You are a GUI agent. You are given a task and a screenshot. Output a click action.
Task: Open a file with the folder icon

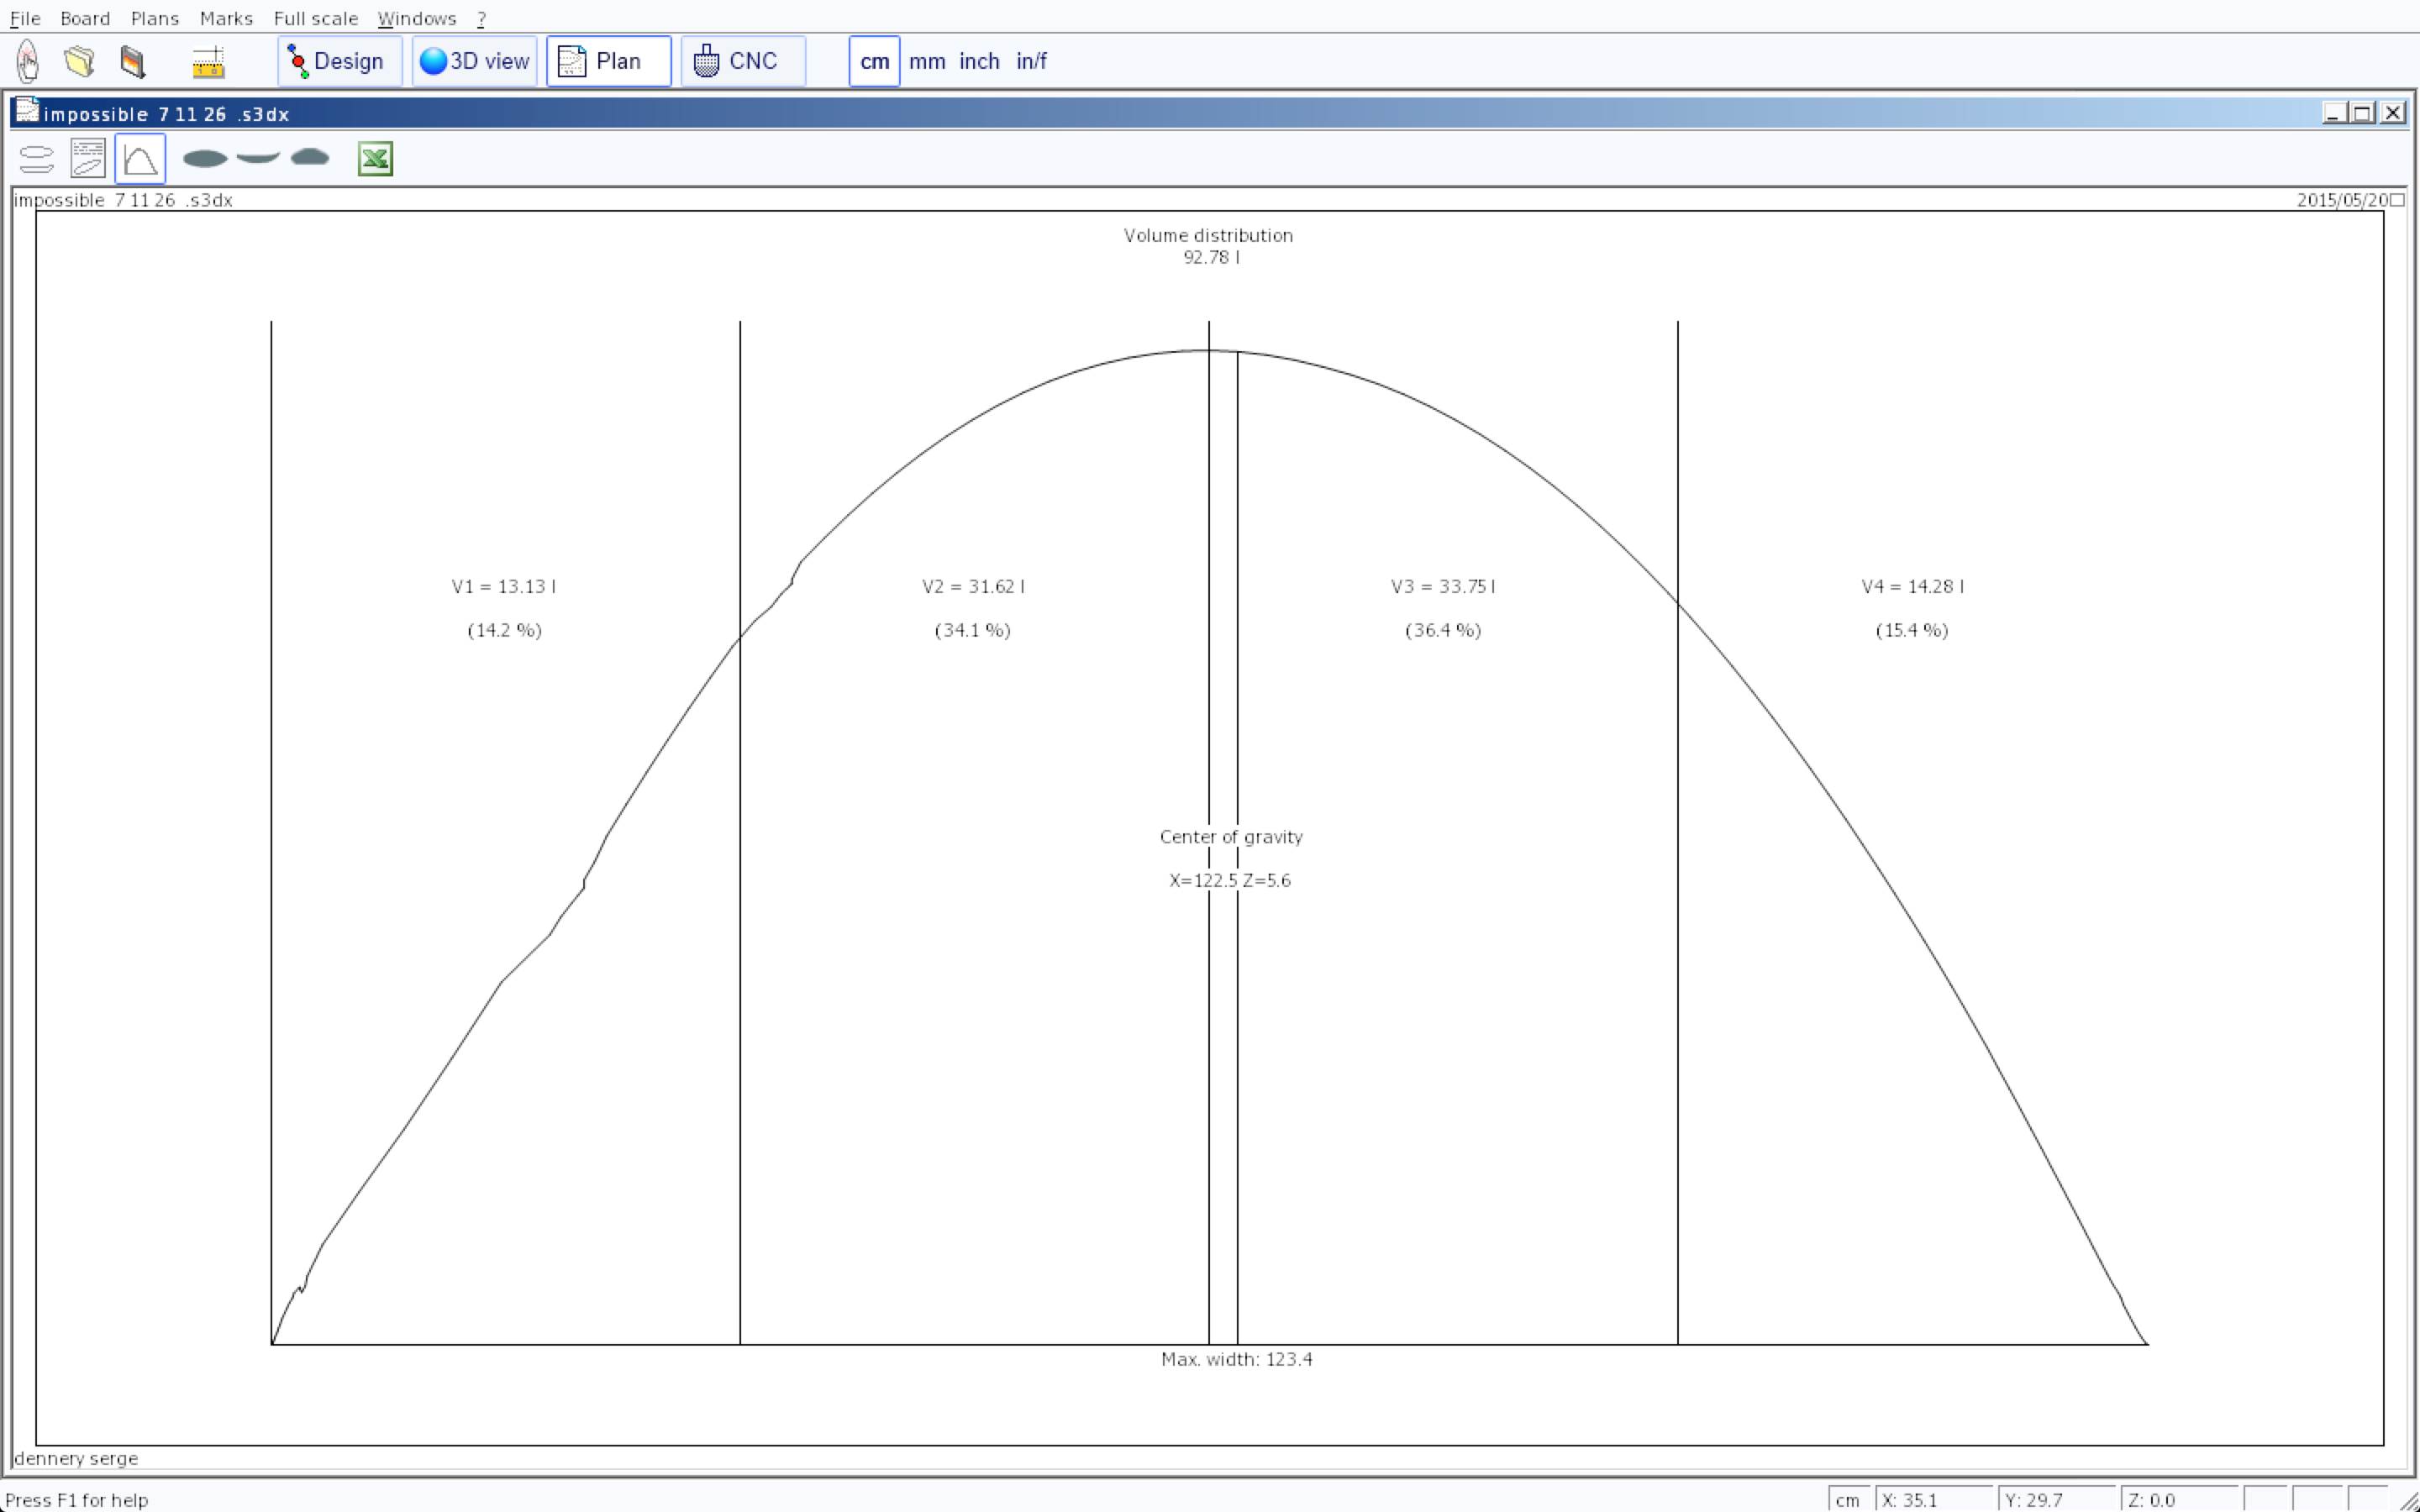tap(80, 61)
